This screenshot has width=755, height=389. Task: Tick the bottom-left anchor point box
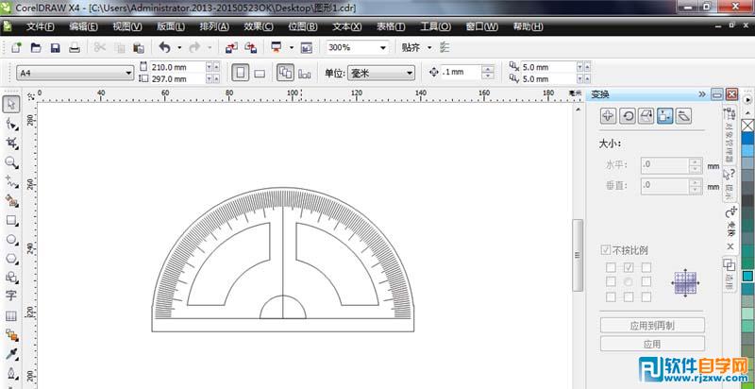click(611, 297)
